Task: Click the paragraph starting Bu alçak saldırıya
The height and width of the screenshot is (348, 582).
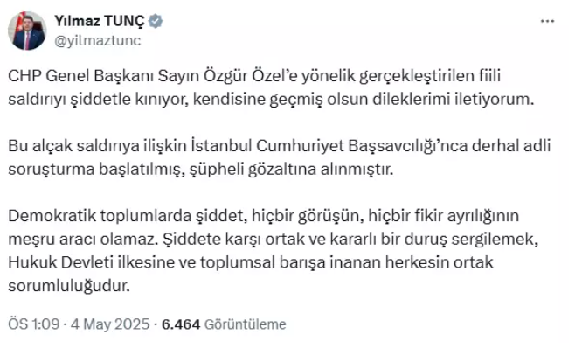Action: [x=279, y=157]
